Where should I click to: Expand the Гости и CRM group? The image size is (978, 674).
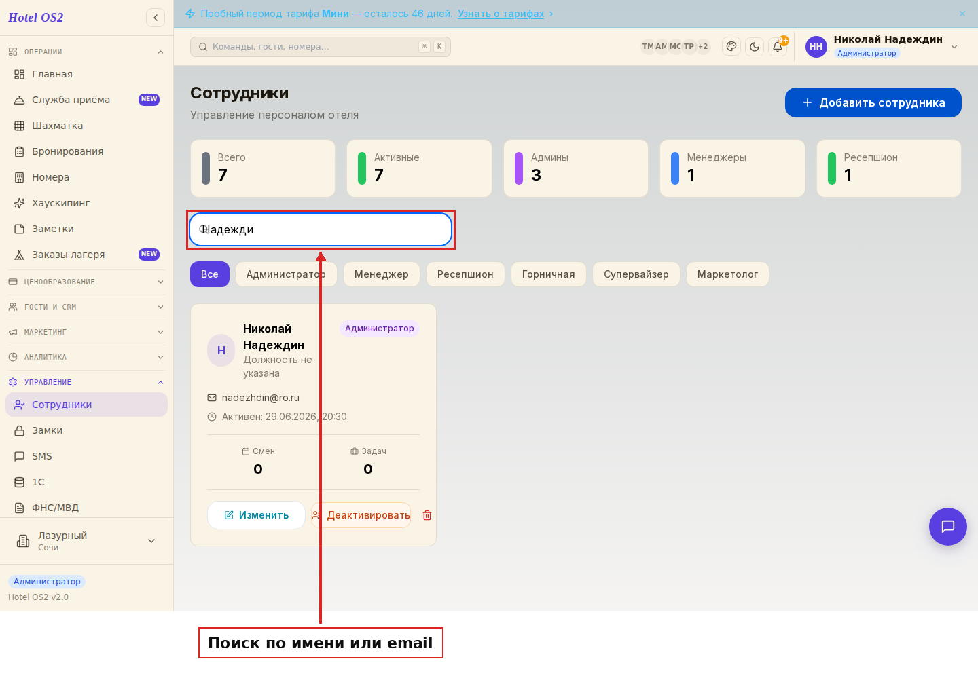point(86,307)
